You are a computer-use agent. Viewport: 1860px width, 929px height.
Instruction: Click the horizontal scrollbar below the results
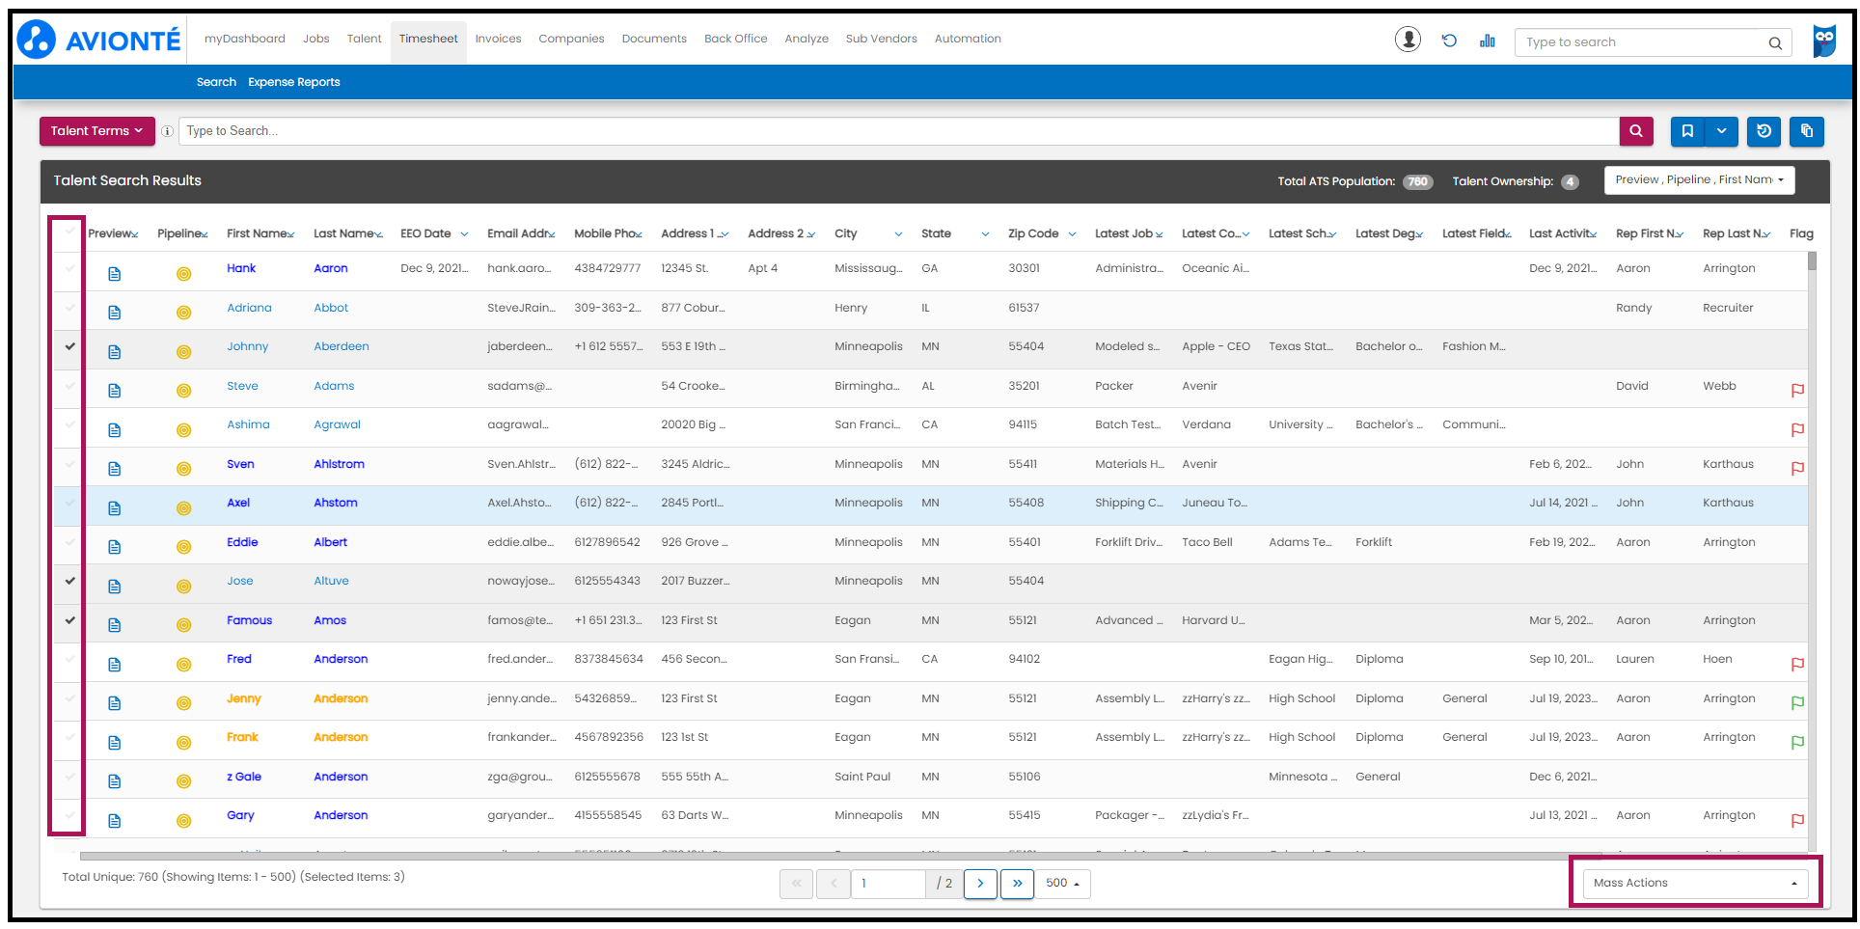pyautogui.click(x=579, y=854)
